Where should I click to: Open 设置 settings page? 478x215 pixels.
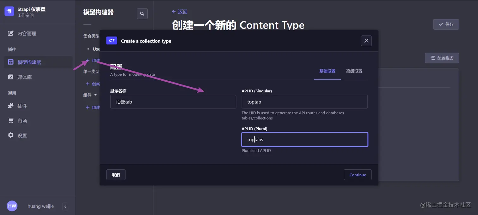click(22, 136)
